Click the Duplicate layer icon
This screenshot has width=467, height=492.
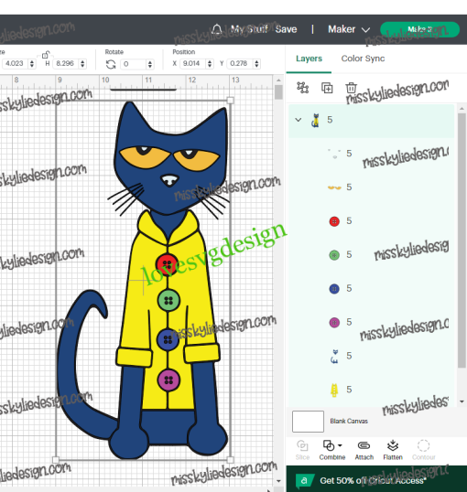[327, 88]
